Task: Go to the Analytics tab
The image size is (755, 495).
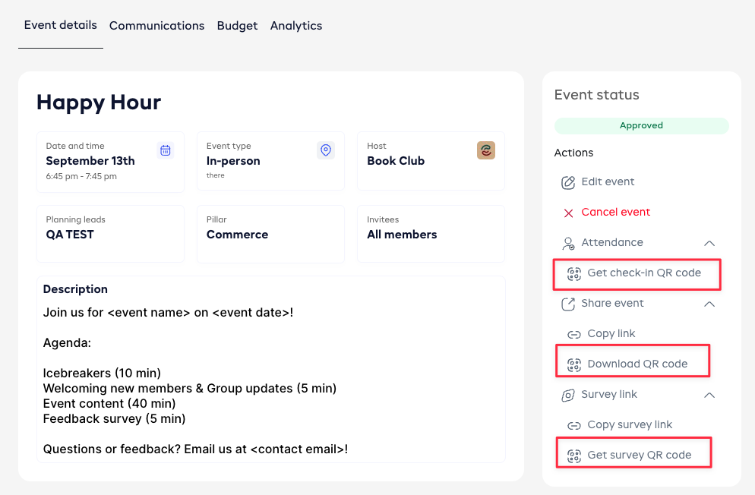Action: (296, 26)
